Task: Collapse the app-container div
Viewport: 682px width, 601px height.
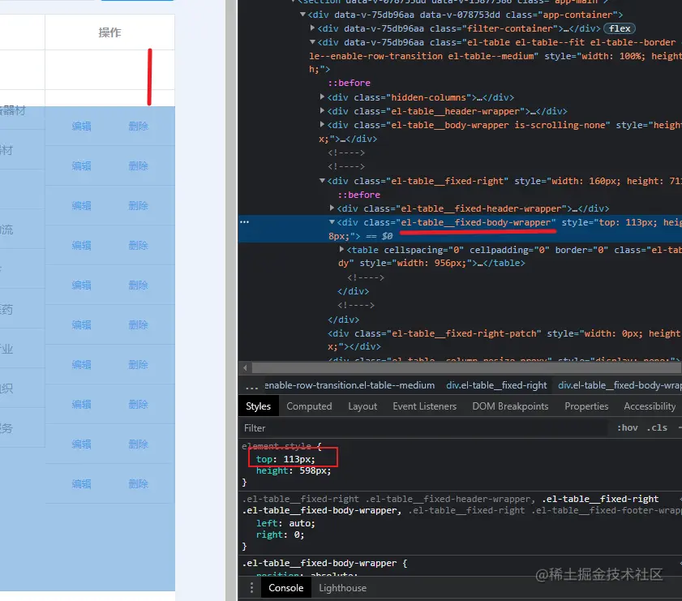Action: [302, 14]
